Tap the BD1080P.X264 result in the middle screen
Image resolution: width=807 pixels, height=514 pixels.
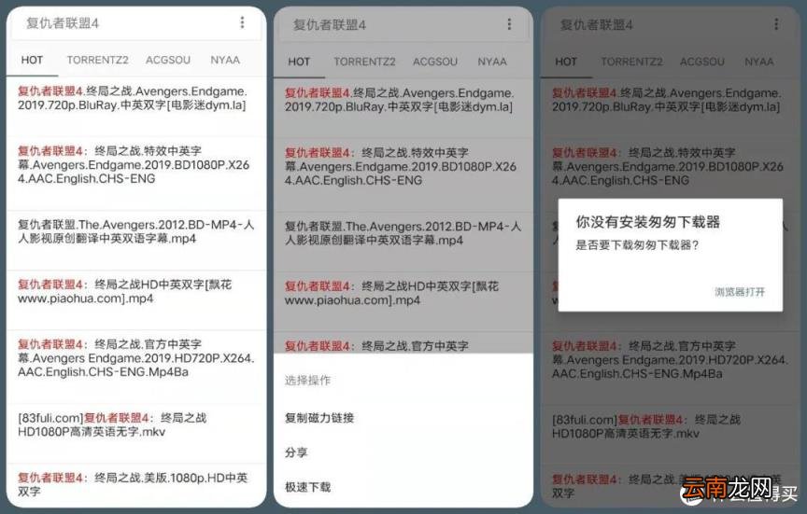pos(403,174)
